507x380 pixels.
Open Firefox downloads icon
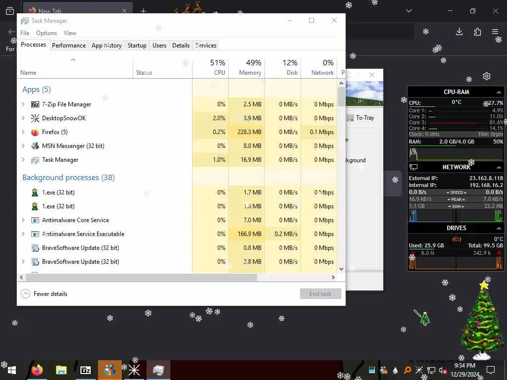click(459, 32)
